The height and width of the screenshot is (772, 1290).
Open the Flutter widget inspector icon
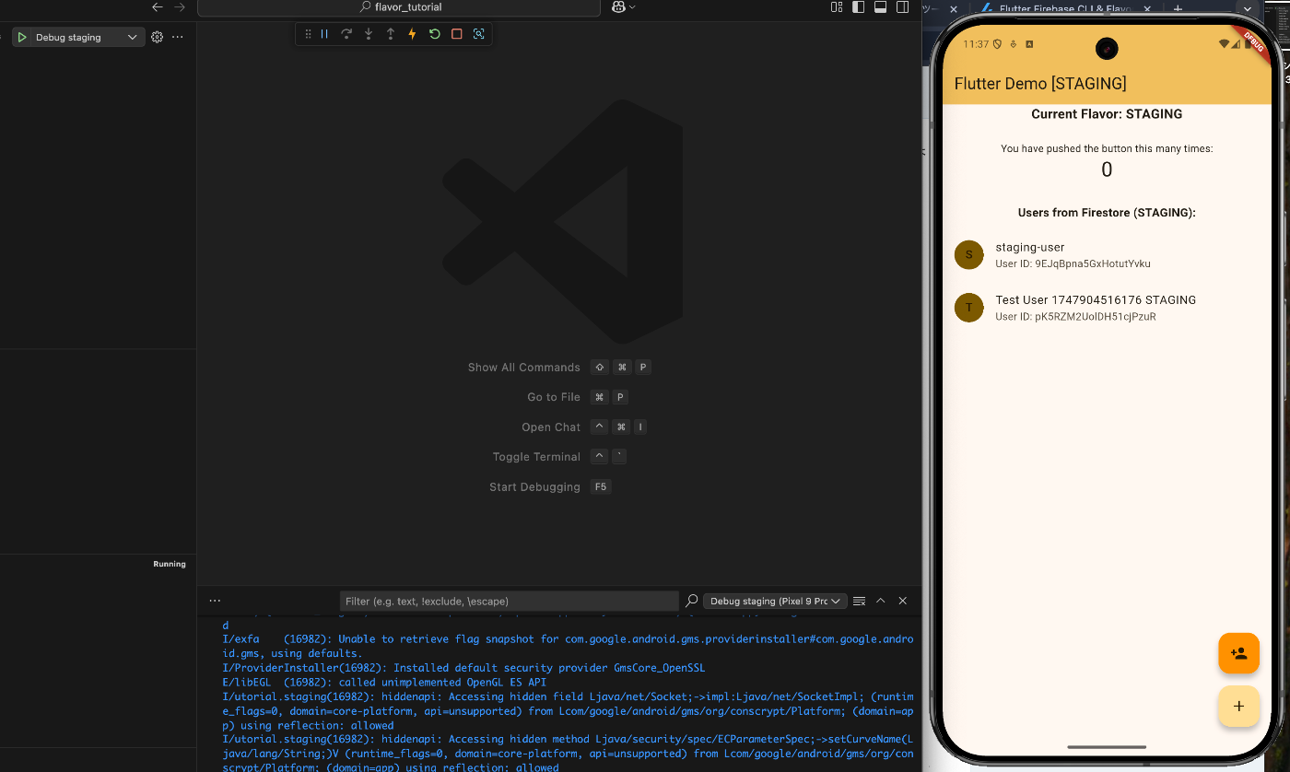click(x=478, y=34)
